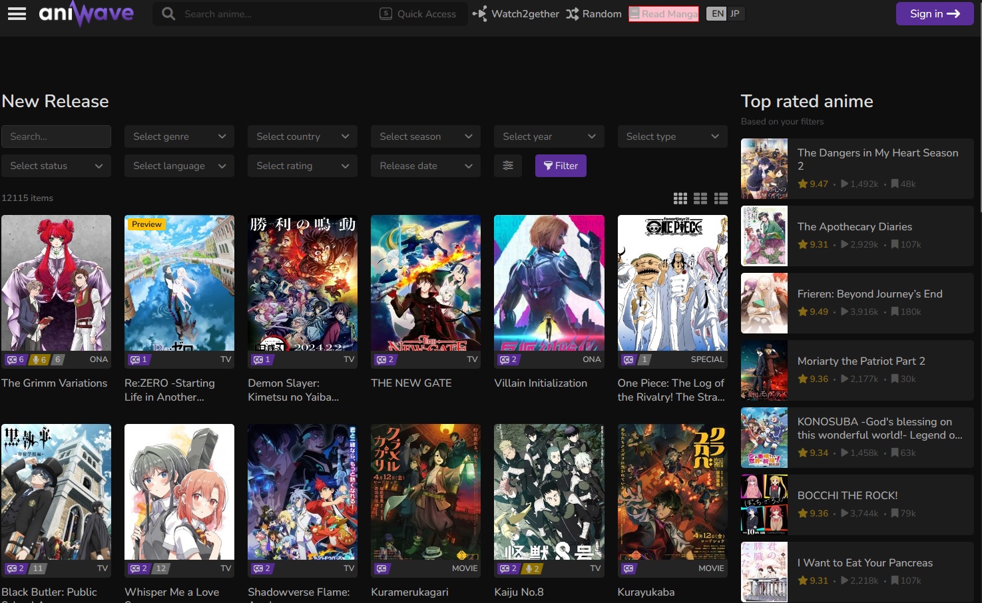This screenshot has height=603, width=982.
Task: Click the Random shuffle icon
Action: click(x=573, y=13)
